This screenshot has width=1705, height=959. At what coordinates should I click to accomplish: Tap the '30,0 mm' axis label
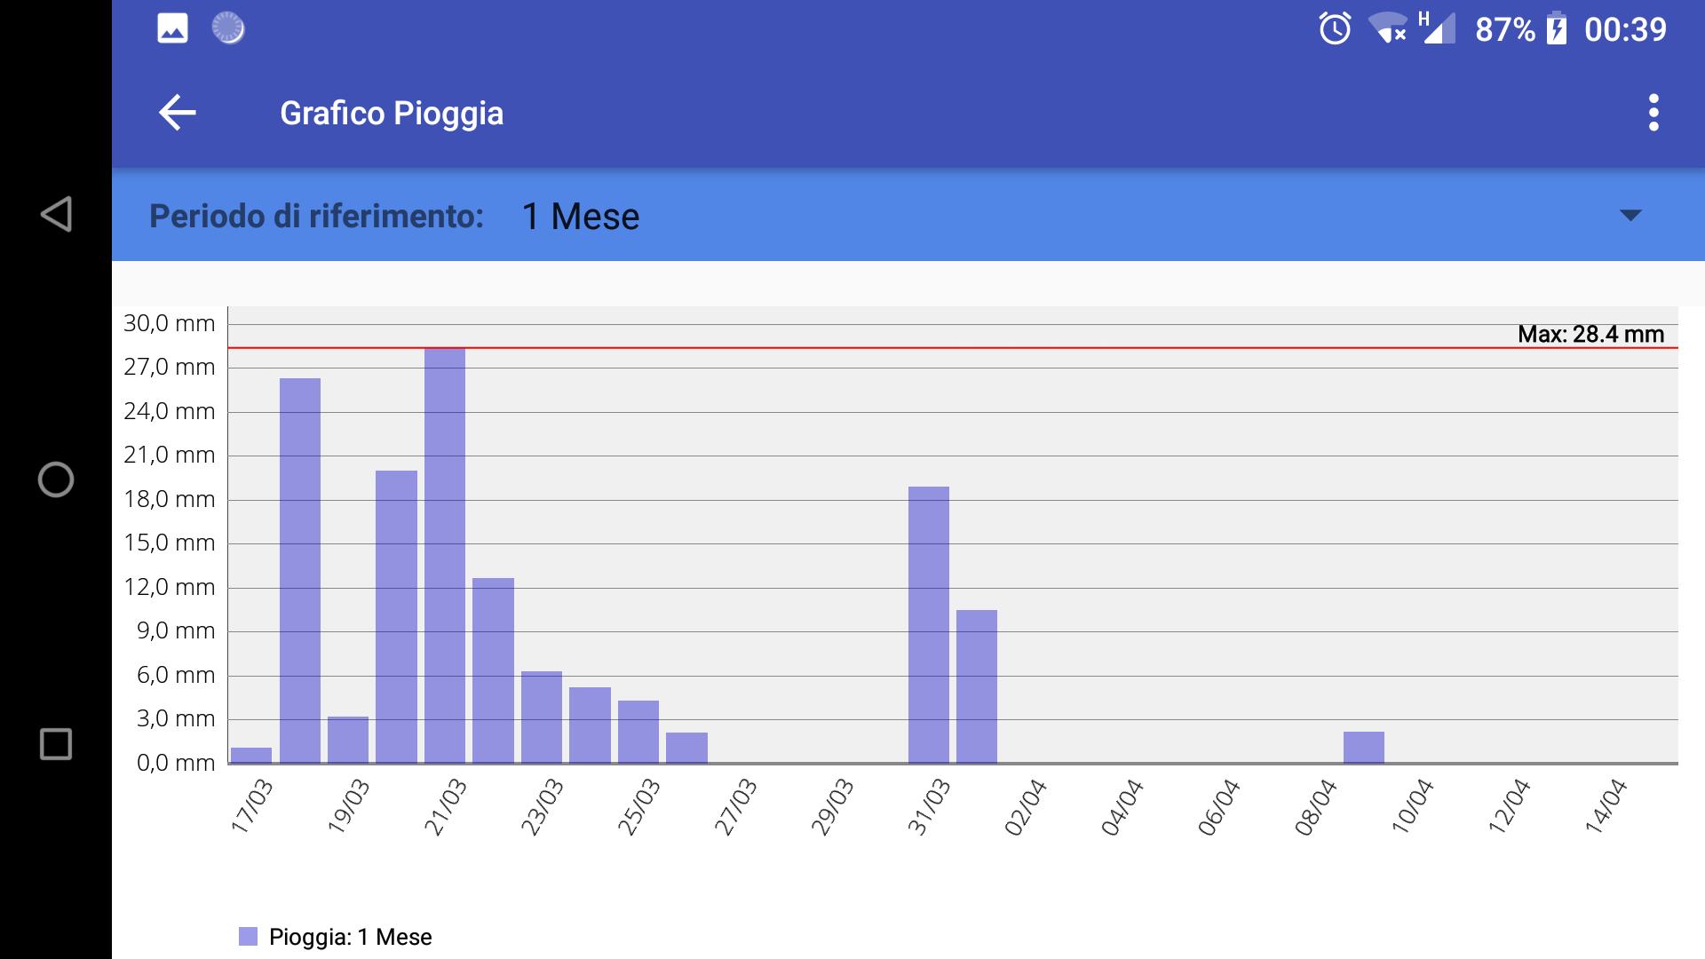click(x=169, y=323)
